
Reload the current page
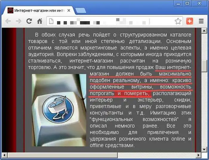pos(29,21)
